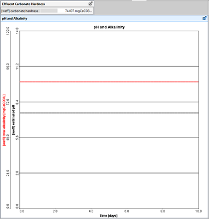Click the pH and Alkalinity chart title
Screen dimensions: 209x219
pos(109,27)
